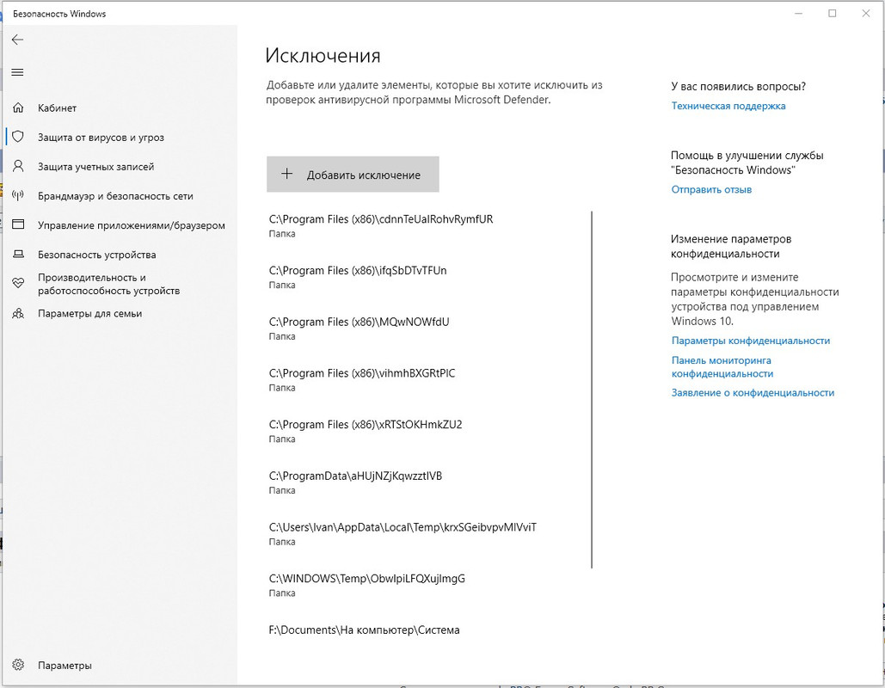
Task: Open Параметры конфиденциальности link
Action: coord(751,341)
